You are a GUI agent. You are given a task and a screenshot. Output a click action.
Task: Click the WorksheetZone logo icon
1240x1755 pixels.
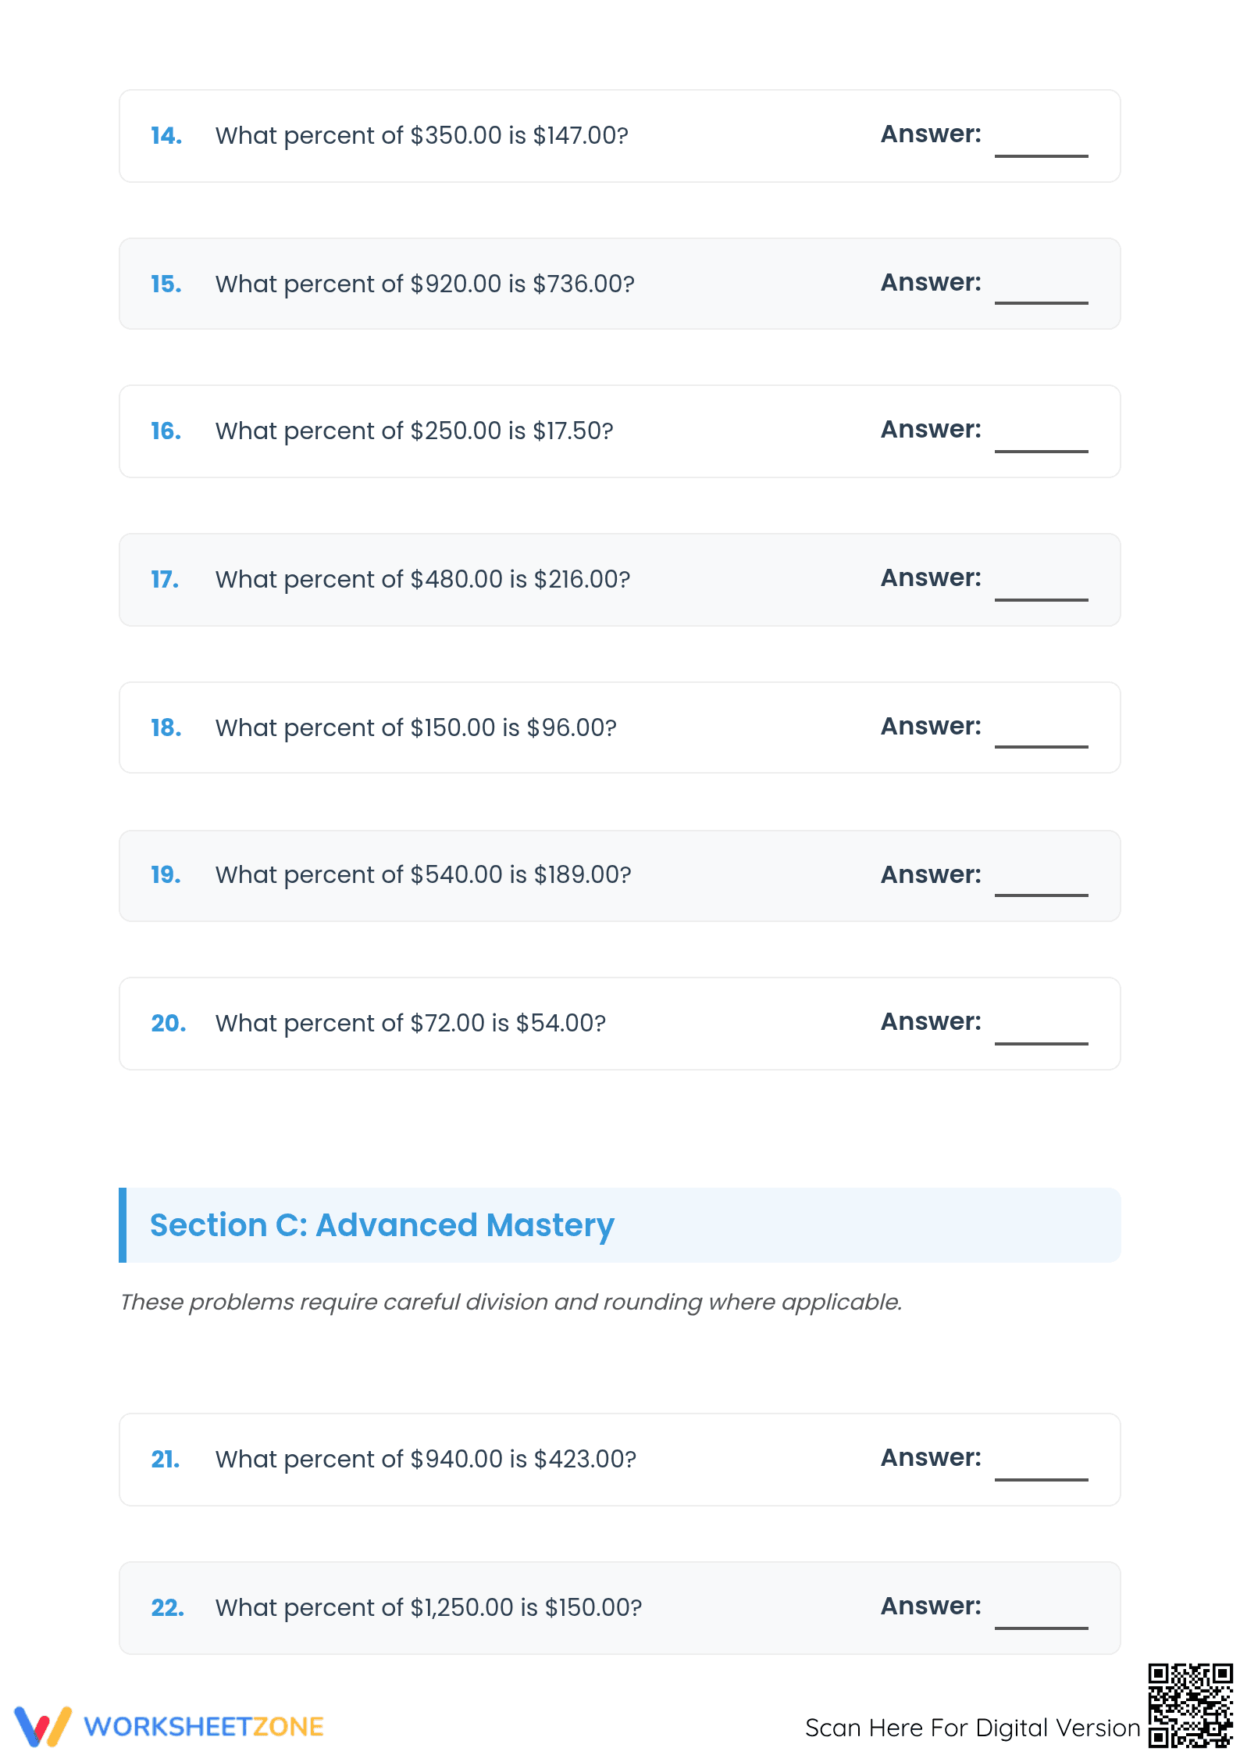(x=43, y=1726)
